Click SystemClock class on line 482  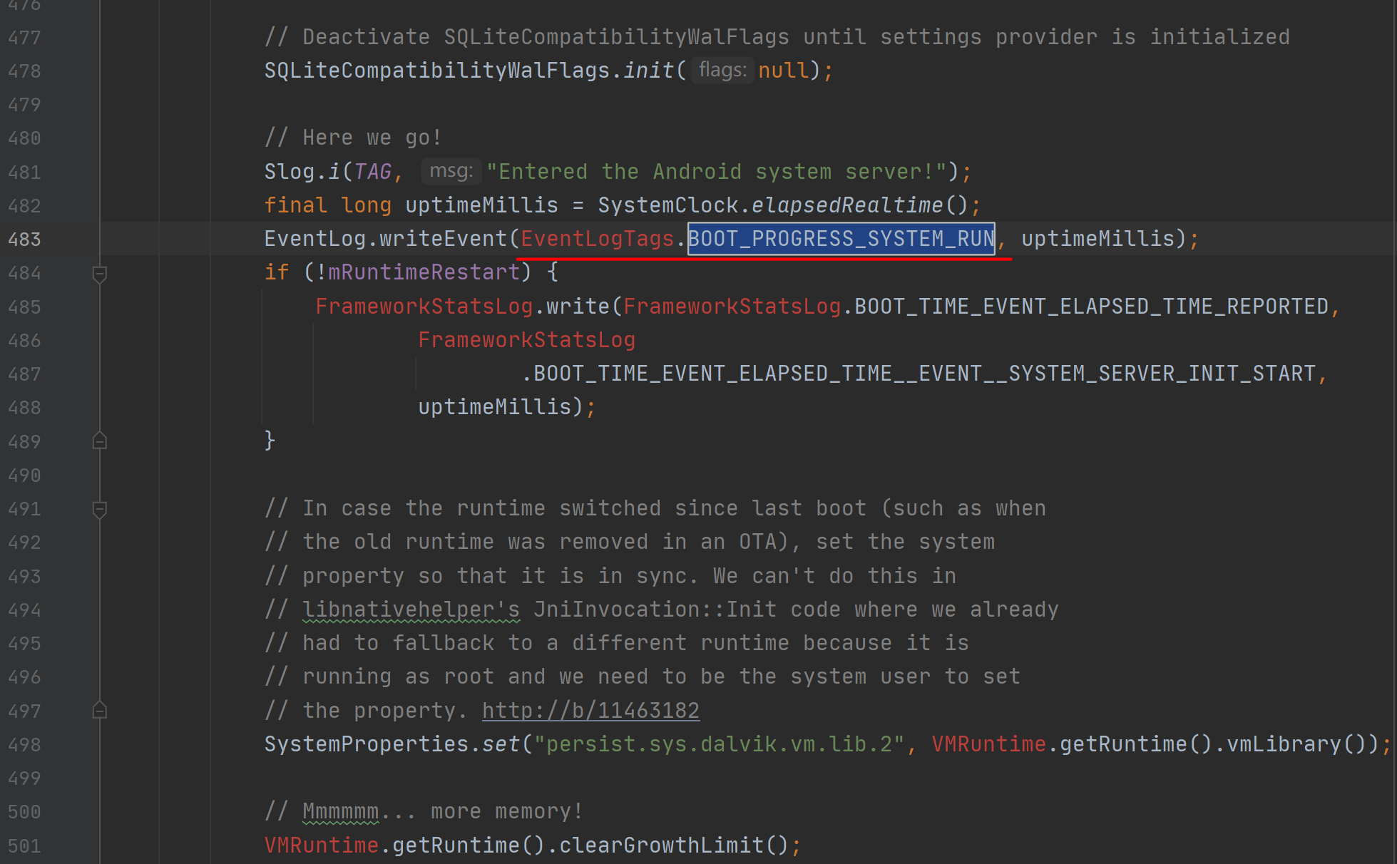point(668,205)
